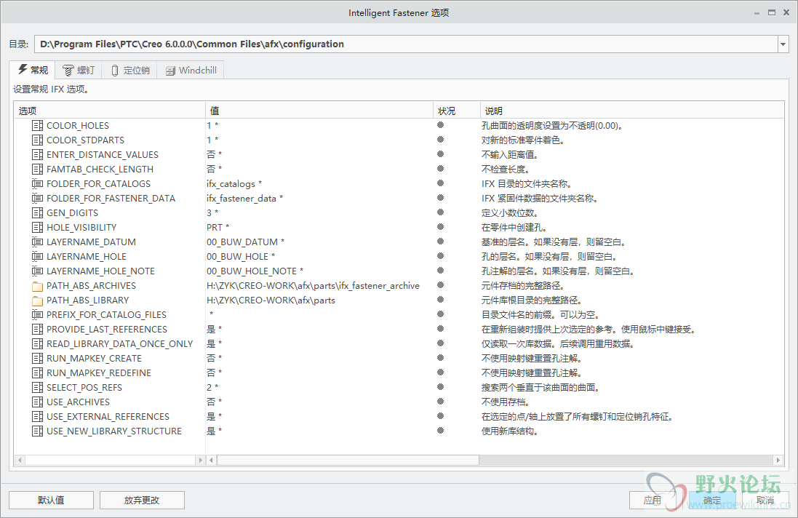Click the SELECT_POS_REFS row icon

37,387
